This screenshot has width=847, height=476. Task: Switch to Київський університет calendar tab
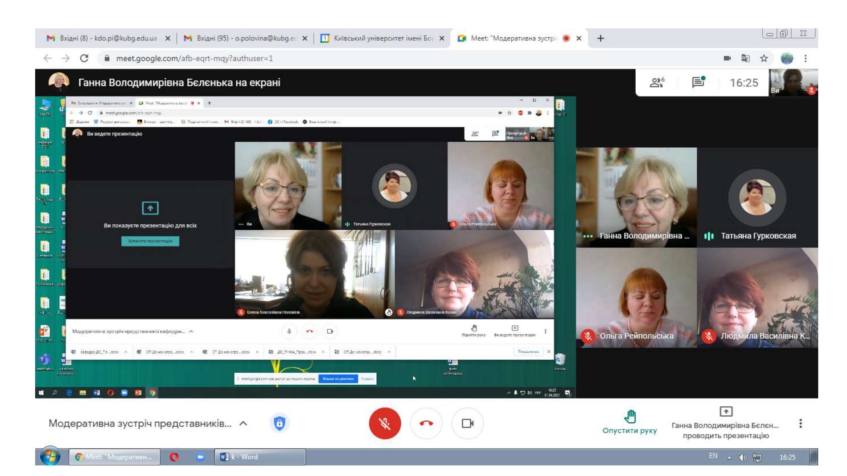[381, 38]
